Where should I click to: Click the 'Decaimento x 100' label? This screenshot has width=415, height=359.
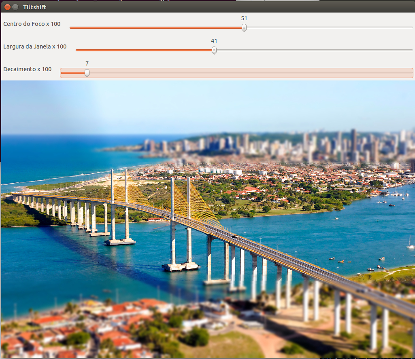(27, 69)
